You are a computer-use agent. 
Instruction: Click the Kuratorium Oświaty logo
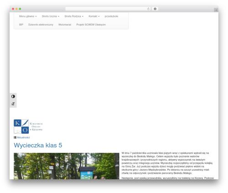[28, 126]
